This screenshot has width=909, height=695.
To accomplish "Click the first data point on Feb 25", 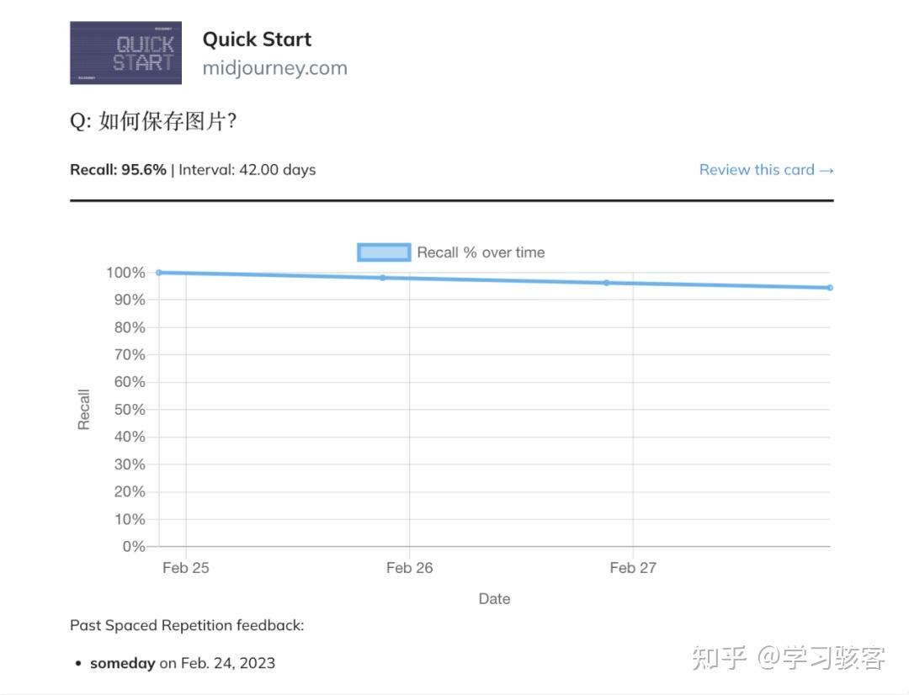I will tap(159, 272).
